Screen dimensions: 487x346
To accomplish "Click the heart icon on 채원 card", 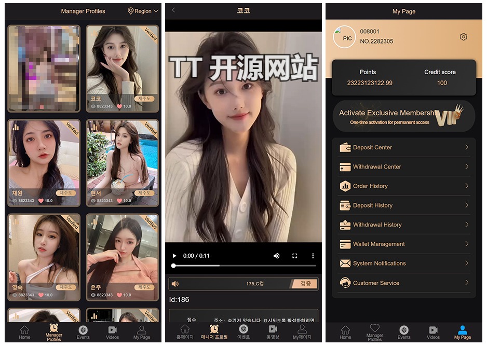I will [x=40, y=201].
